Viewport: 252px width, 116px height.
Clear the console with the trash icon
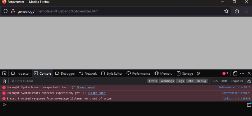pos(4,81)
